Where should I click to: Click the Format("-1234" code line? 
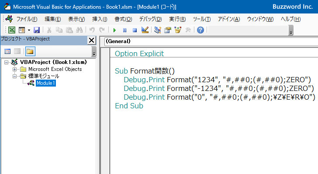click(219, 88)
